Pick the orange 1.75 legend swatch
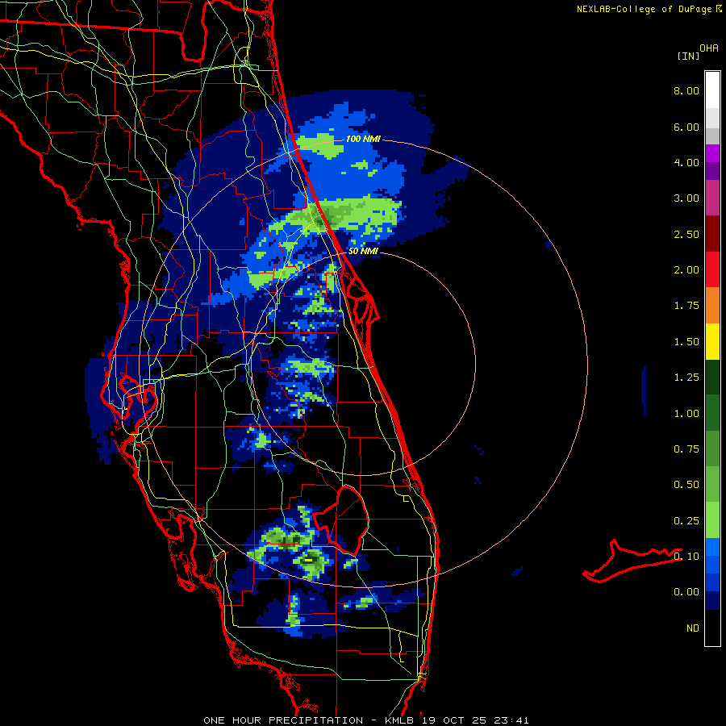Viewport: 726px width, 726px height. (712, 306)
